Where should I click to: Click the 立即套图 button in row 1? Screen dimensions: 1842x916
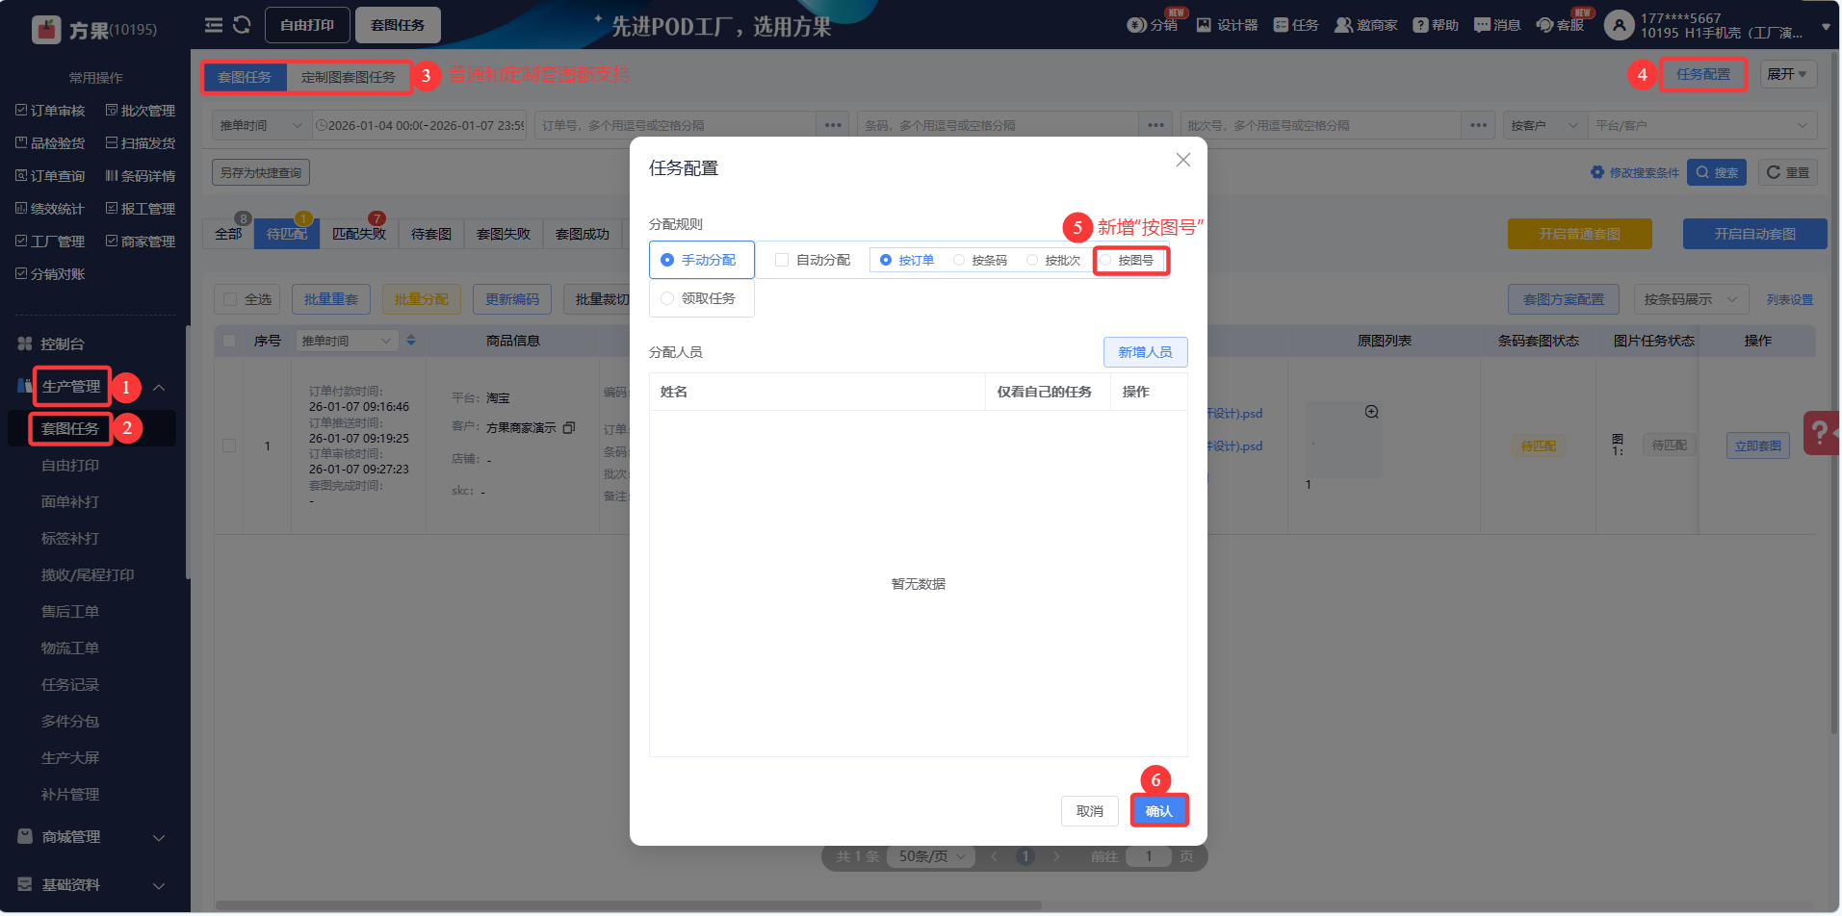click(1758, 445)
